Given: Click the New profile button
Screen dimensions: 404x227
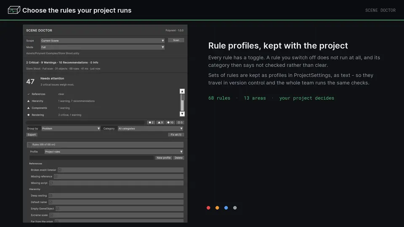Looking at the screenshot, I should click(x=164, y=158).
